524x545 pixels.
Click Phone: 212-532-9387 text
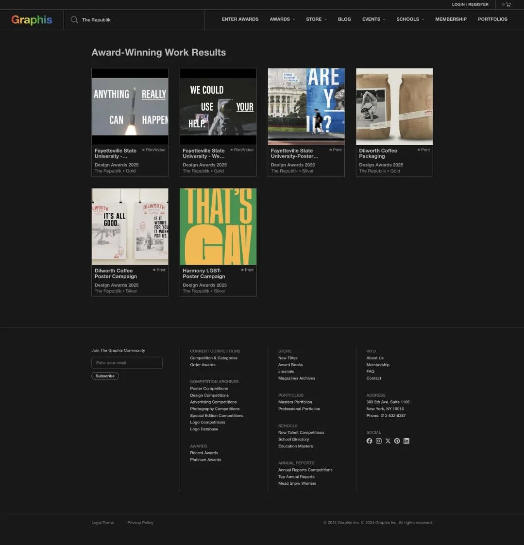pos(386,416)
